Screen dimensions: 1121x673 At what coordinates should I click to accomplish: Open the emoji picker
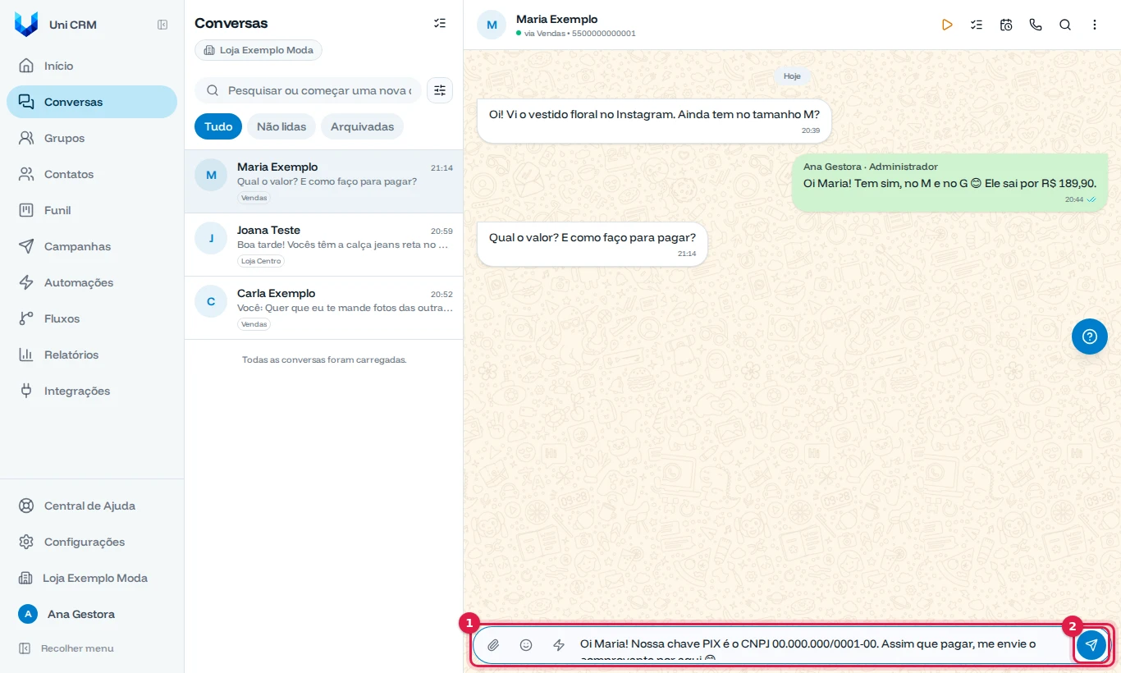526,645
